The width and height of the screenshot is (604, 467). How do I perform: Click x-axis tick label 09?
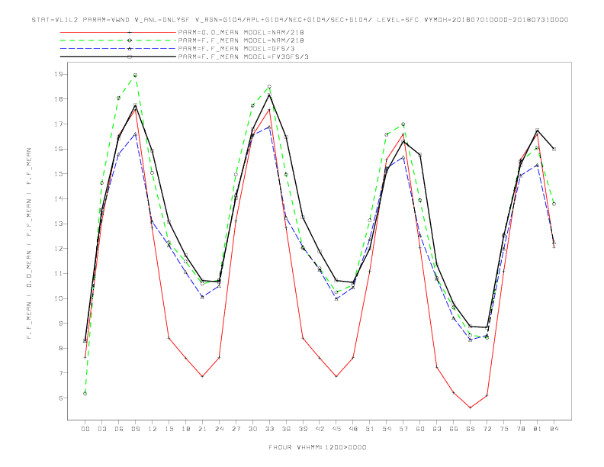coord(135,429)
